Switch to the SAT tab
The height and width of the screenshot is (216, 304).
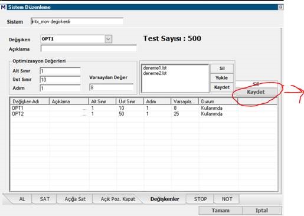coord(45,199)
